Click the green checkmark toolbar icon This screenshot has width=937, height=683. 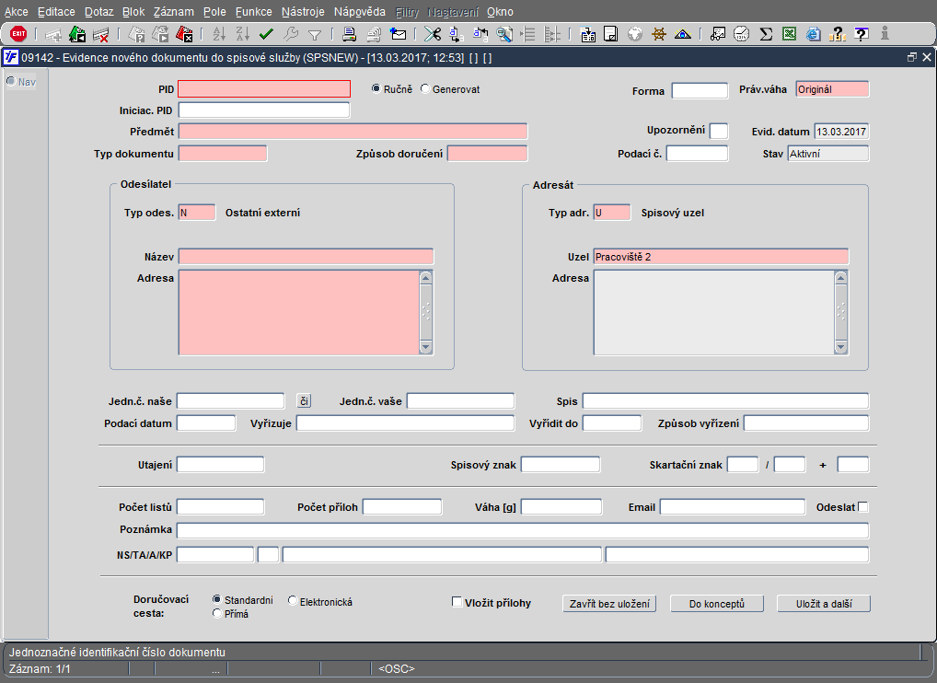266,34
